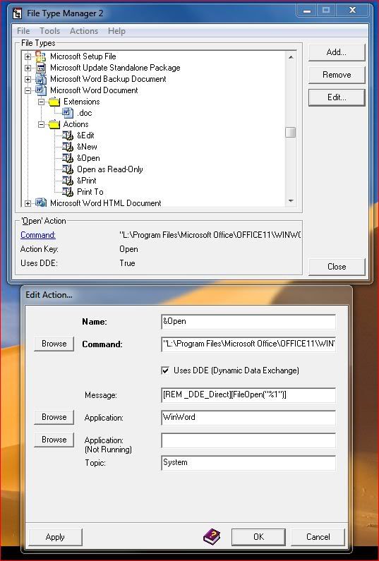
Task: Click the Remove button
Action: tap(337, 75)
